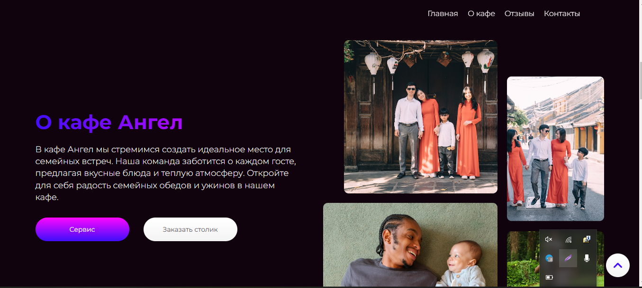Screen dimensions: 642x288
Task: Click the blue circular tray icon
Action: point(549,258)
